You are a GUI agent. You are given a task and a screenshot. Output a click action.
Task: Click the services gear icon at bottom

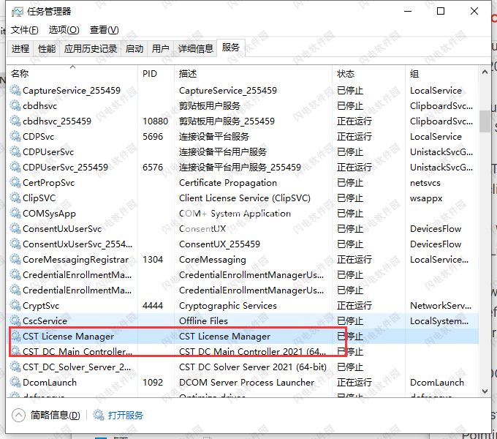[x=99, y=415]
